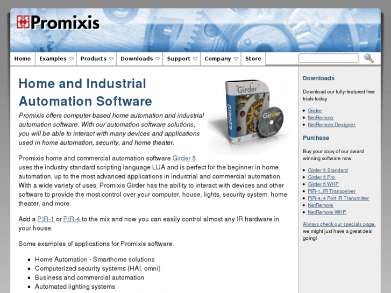Go to the Store page
Screen dimensions: 391x293
[x=253, y=59]
